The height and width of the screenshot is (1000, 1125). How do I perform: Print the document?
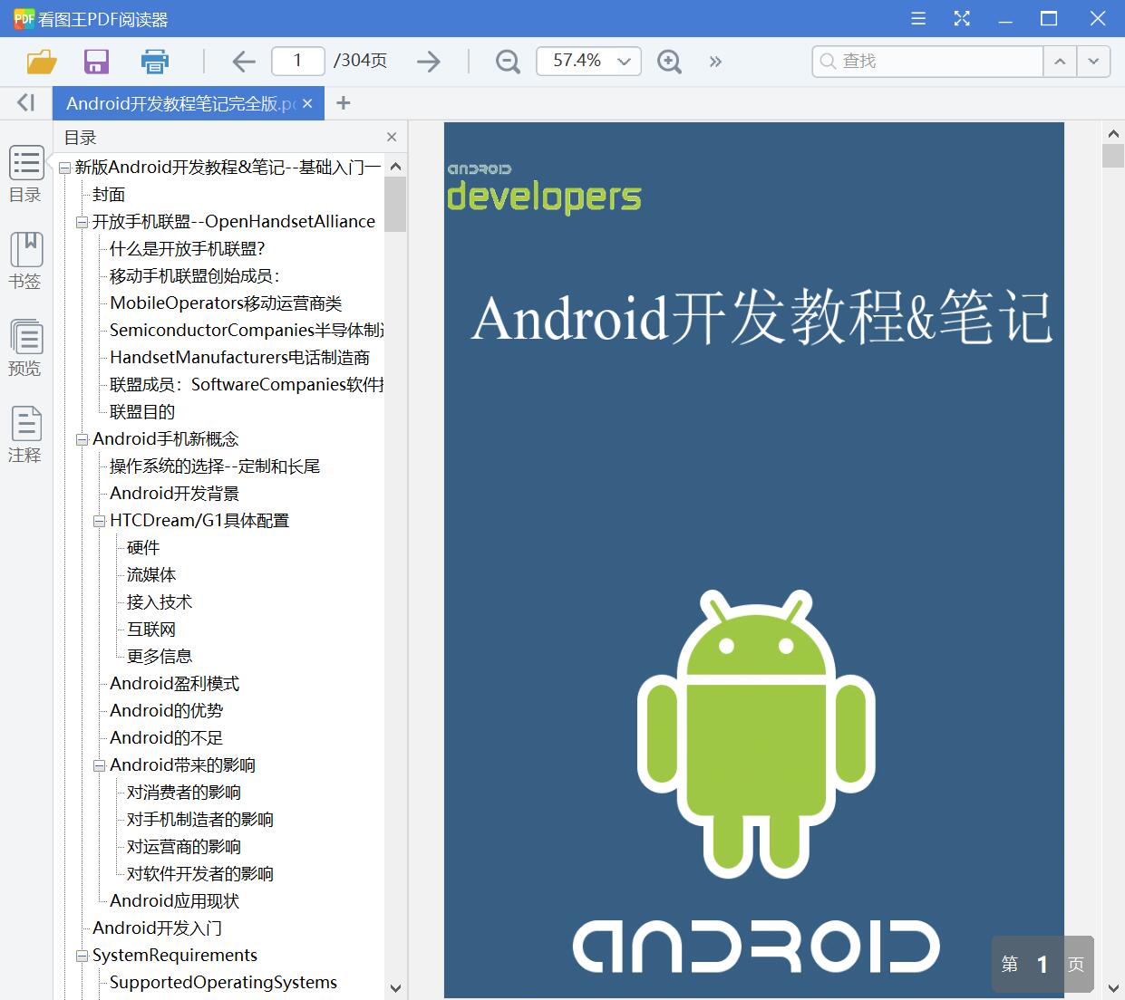coord(154,62)
